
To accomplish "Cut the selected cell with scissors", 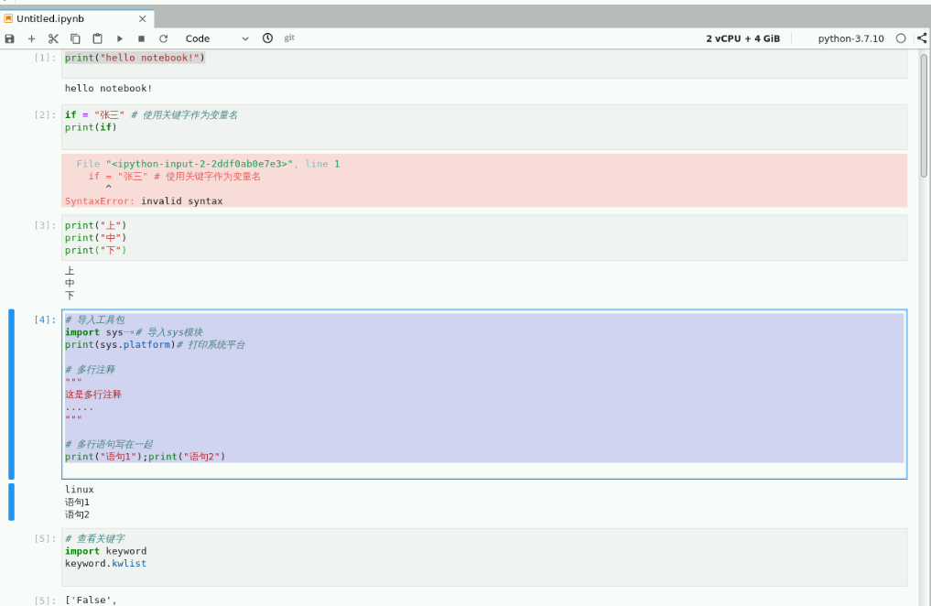I will point(53,38).
